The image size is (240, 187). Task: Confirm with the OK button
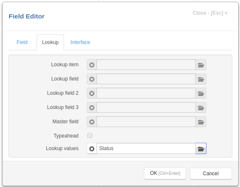click(165, 173)
